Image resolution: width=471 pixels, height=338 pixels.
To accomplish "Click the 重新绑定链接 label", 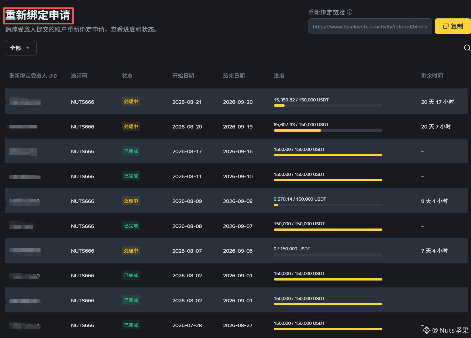I will [x=326, y=12].
